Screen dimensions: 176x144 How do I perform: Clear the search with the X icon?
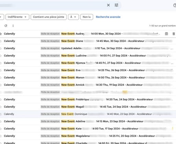108,5
